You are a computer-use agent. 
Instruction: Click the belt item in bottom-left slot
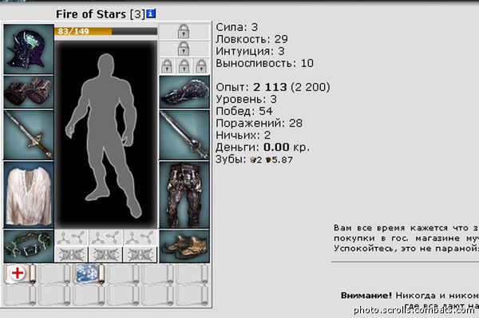[x=29, y=246]
